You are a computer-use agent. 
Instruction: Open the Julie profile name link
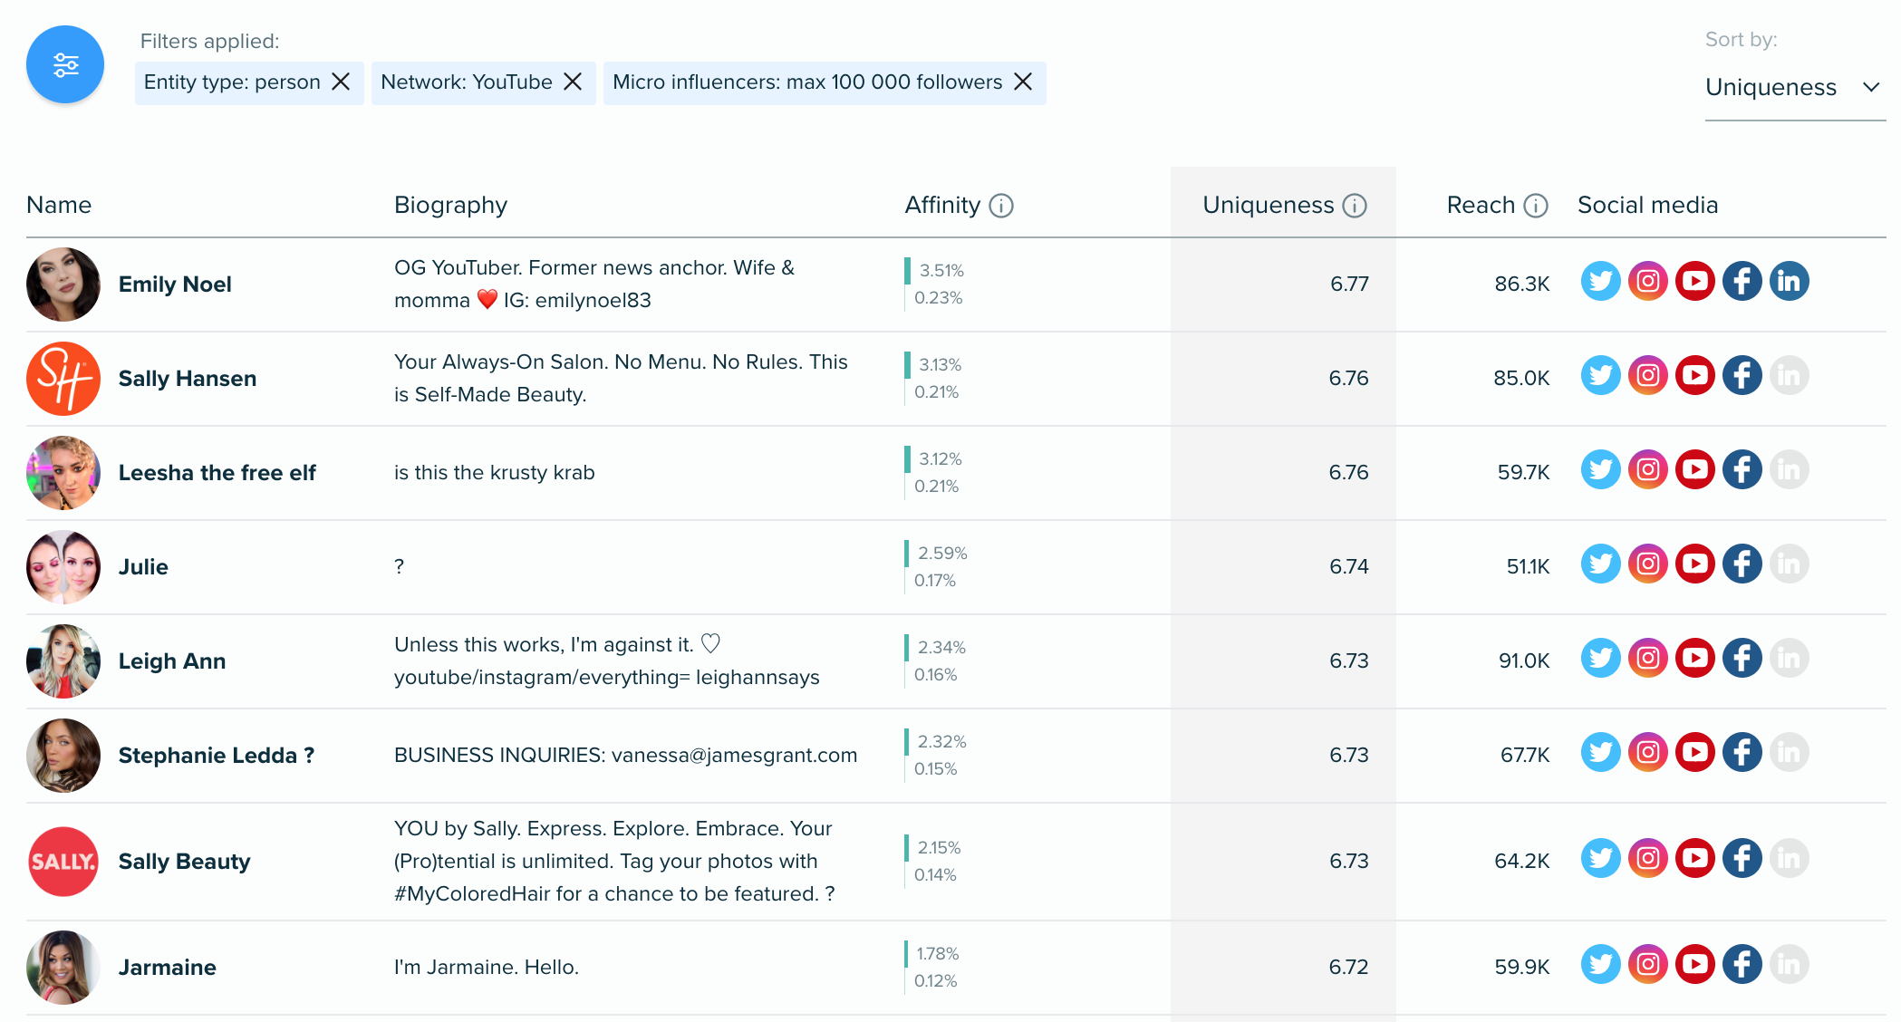(143, 567)
